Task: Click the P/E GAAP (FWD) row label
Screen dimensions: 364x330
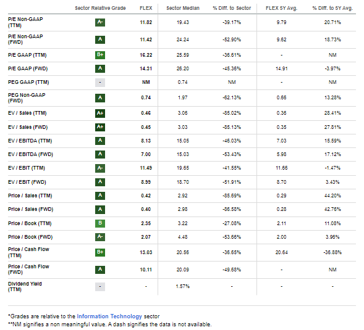Action: click(28, 69)
